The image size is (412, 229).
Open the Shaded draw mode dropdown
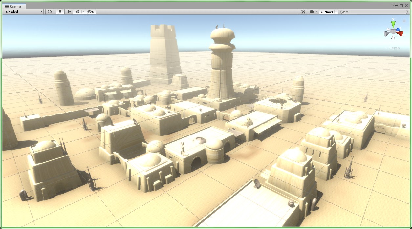pos(24,12)
